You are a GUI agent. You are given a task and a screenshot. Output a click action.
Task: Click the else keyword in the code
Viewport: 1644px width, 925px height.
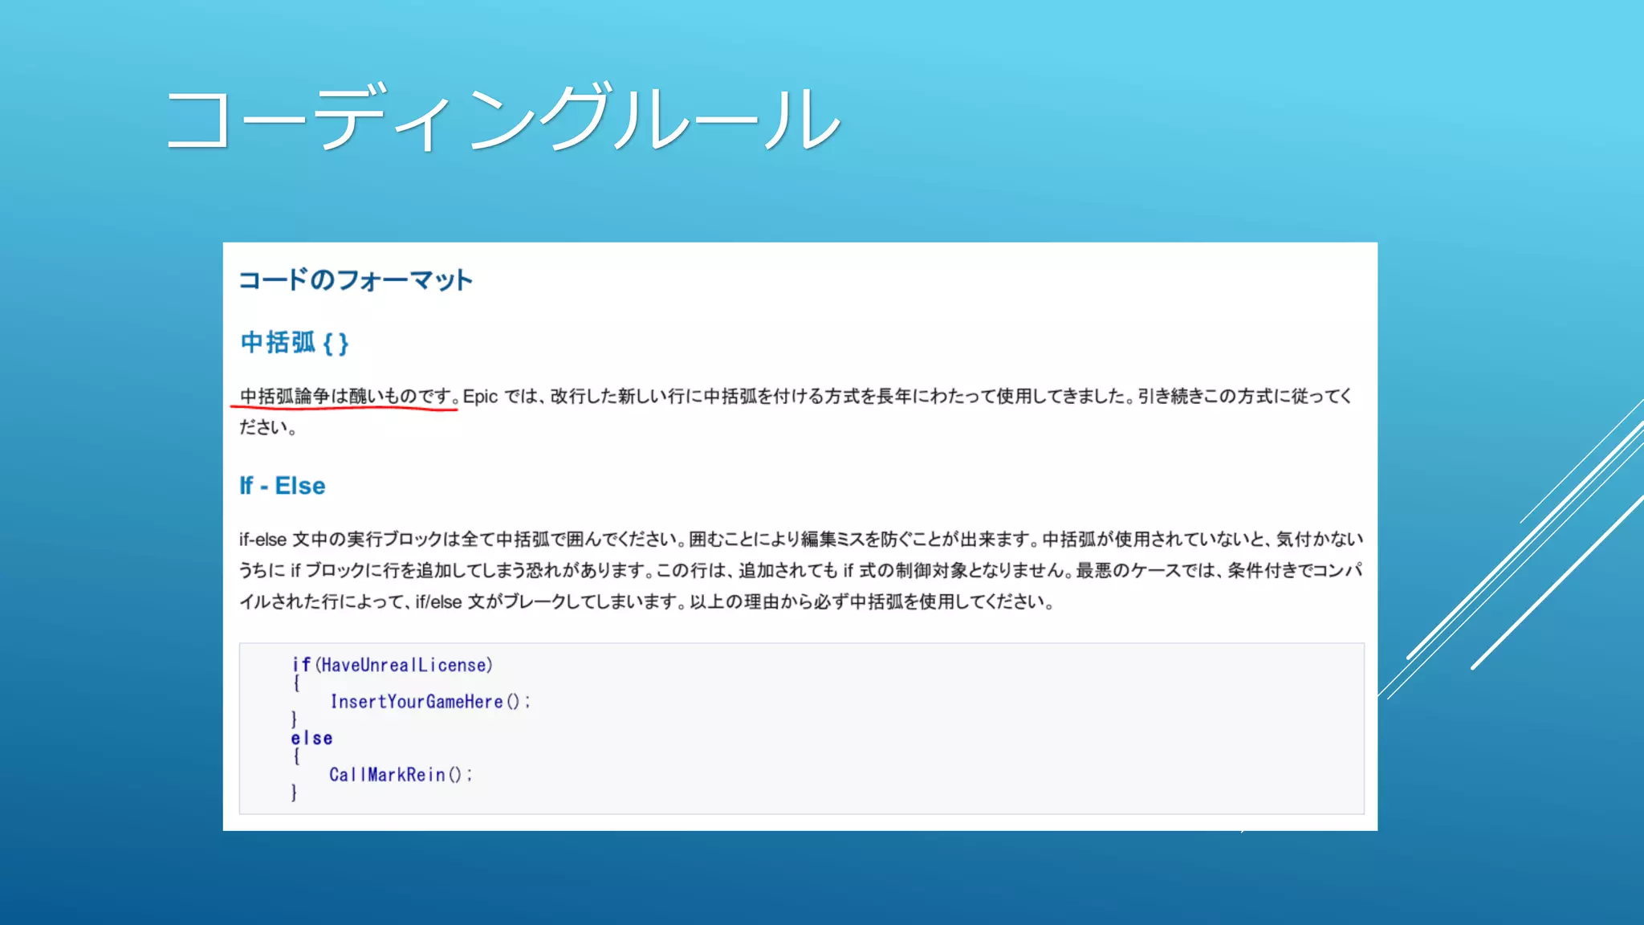pos(311,738)
